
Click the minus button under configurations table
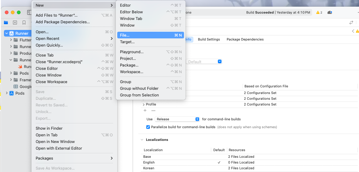point(154,110)
